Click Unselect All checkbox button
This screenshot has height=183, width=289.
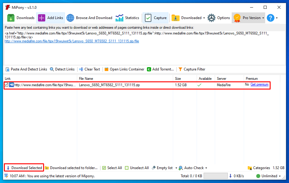click(x=137, y=168)
